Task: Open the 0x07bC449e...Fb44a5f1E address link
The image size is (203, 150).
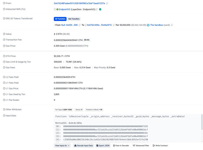Action: click(99, 25)
